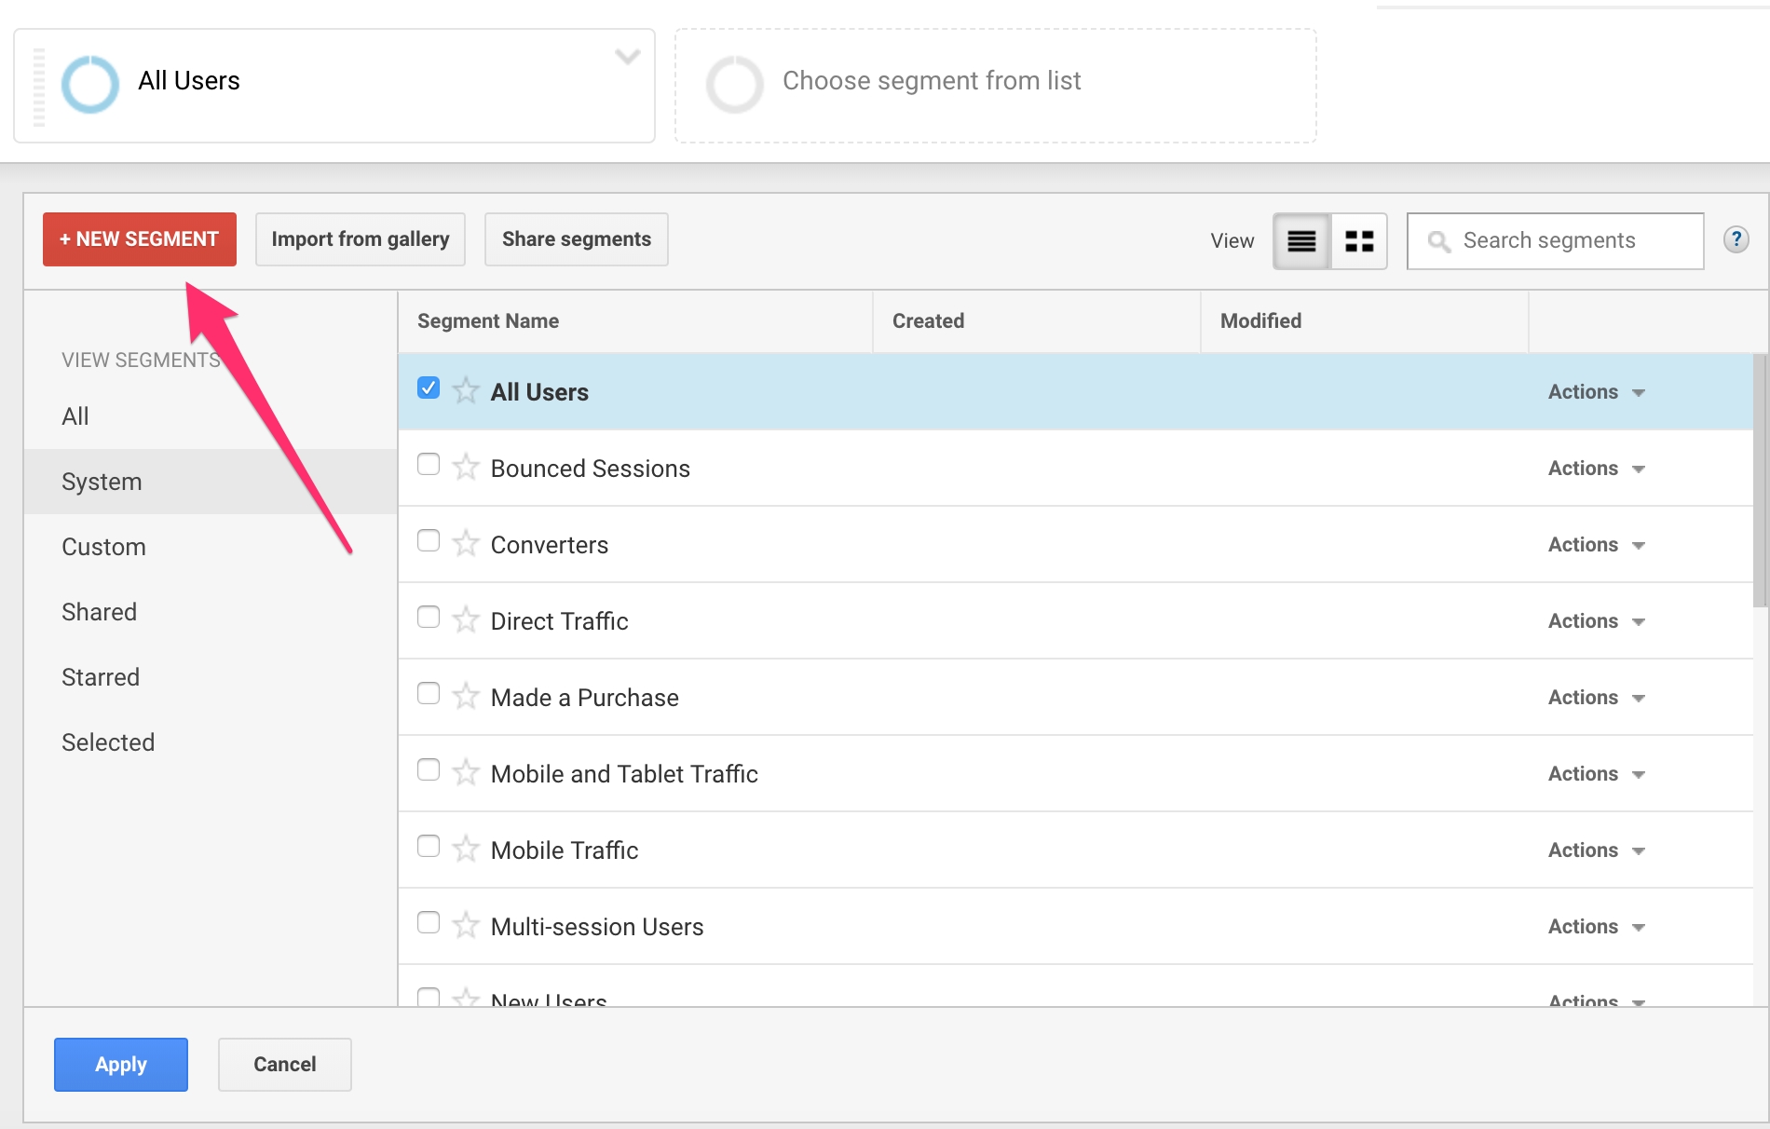Select the Starred segments filter

pos(101,676)
